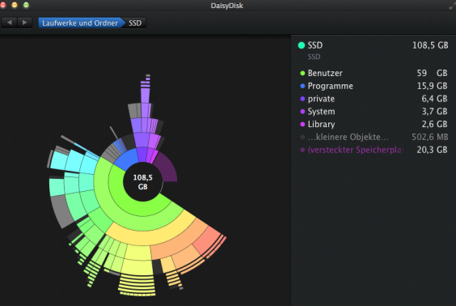The height and width of the screenshot is (306, 456).
Task: Select the SSD header in the sidebar
Action: click(373, 45)
